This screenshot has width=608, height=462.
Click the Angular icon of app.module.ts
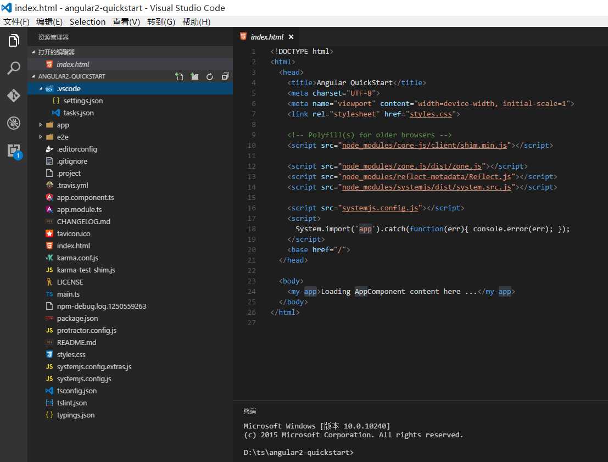[49, 209]
